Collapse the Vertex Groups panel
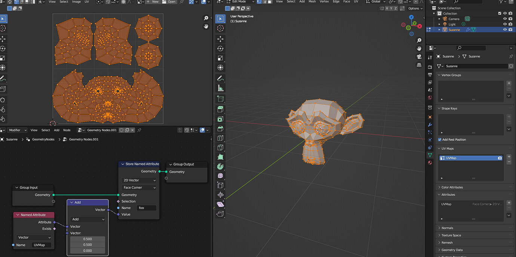This screenshot has width=516, height=257. coord(439,75)
